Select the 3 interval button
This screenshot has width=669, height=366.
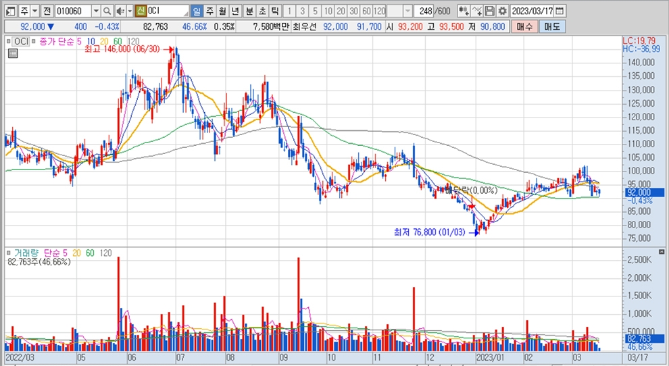(x=303, y=11)
